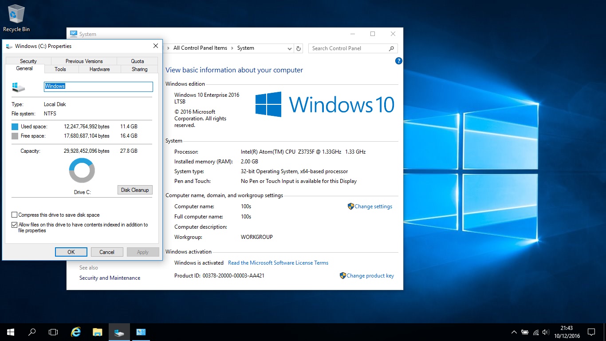The height and width of the screenshot is (341, 606).
Task: Click the taskbar search magnifier icon
Action: 32,332
